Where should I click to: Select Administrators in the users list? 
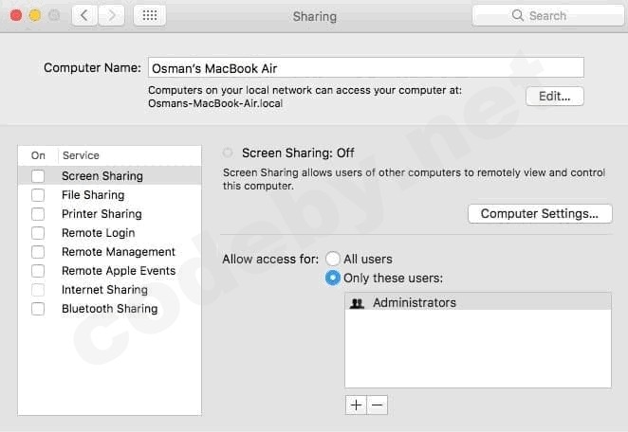[x=415, y=303]
